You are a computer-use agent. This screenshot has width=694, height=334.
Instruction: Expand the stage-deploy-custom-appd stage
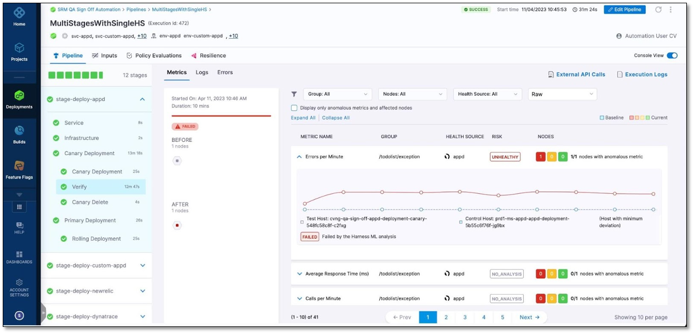point(142,265)
